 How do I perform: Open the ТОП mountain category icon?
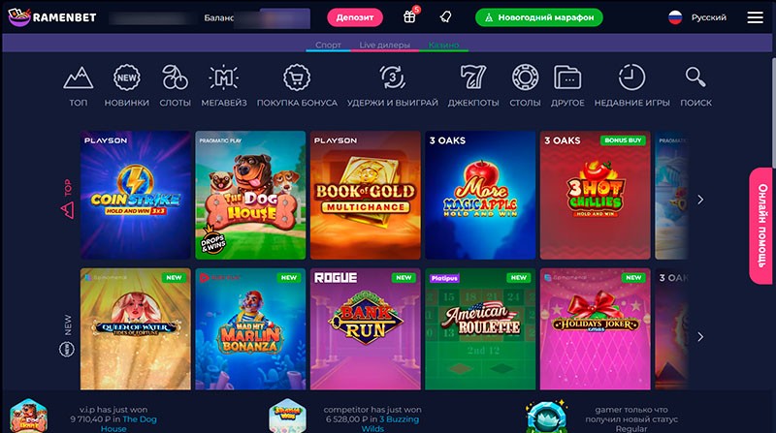point(79,77)
